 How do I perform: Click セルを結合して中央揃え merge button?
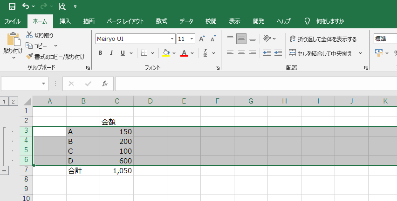[322, 53]
